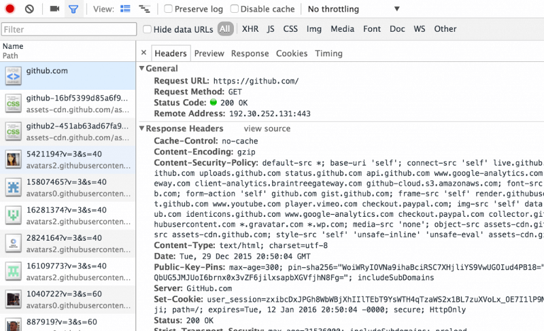Image resolution: width=544 pixels, height=331 pixels.
Task: Filter requests by Img
Action: click(x=314, y=29)
